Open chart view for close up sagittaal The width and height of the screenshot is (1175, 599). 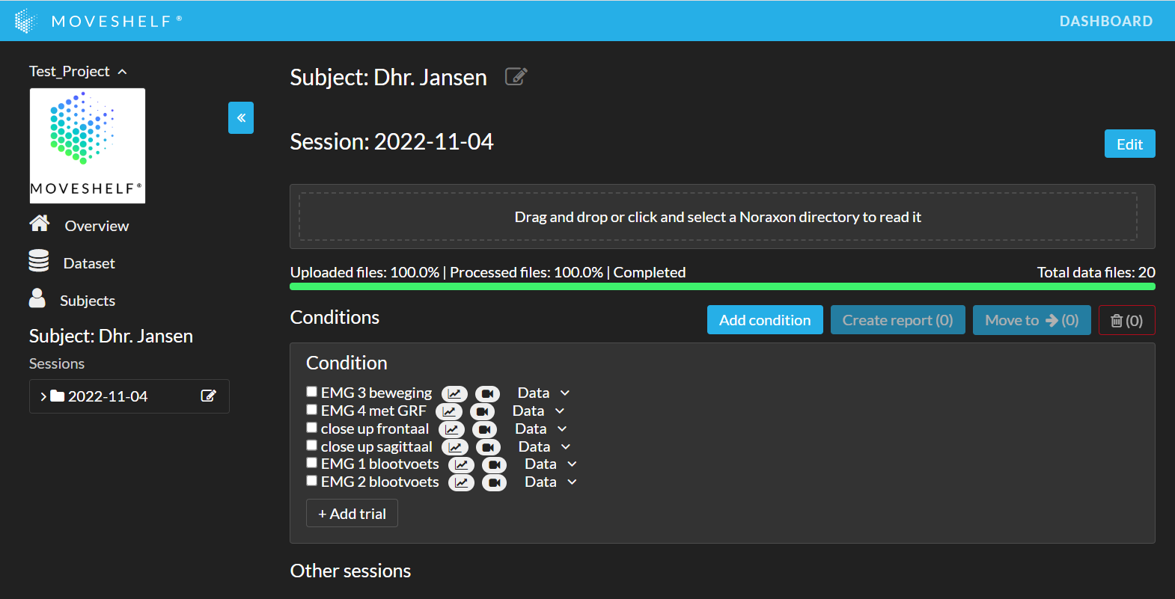coord(455,448)
